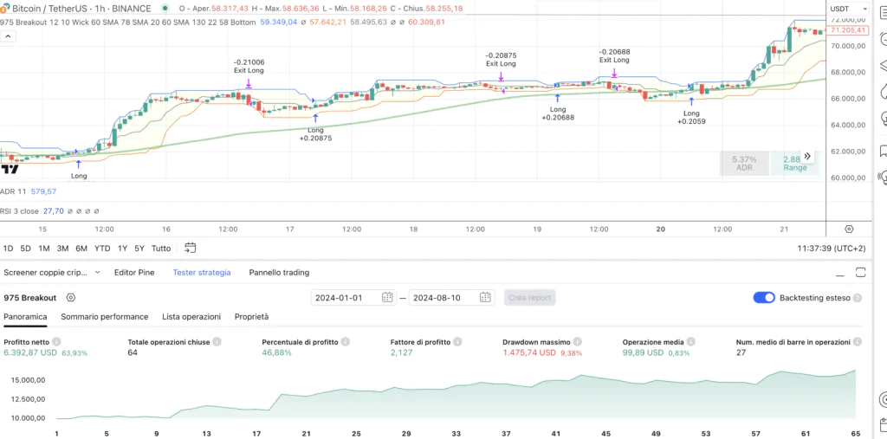887x439 pixels.
Task: Click info icon next to Percentuale di profitto
Action: [x=345, y=342]
